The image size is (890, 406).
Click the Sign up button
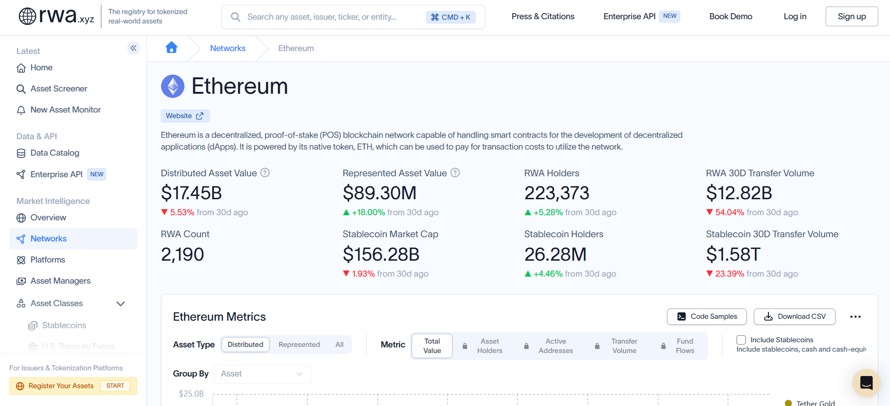(852, 16)
